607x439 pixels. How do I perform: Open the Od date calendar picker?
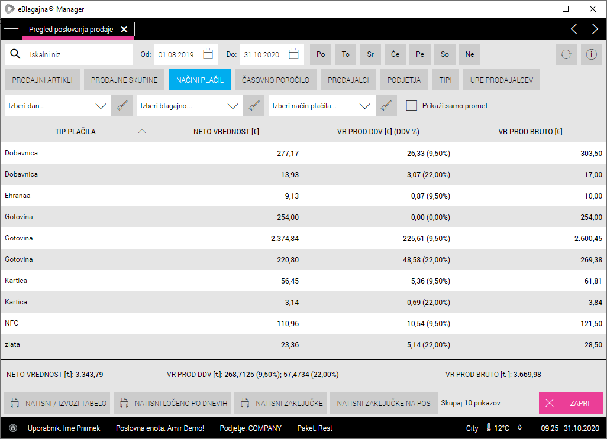(x=208, y=54)
